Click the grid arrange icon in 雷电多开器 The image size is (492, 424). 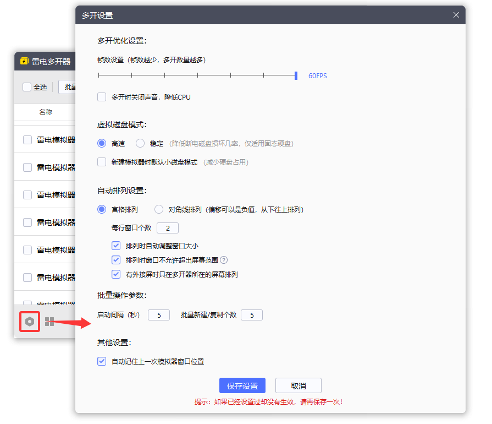tap(49, 322)
